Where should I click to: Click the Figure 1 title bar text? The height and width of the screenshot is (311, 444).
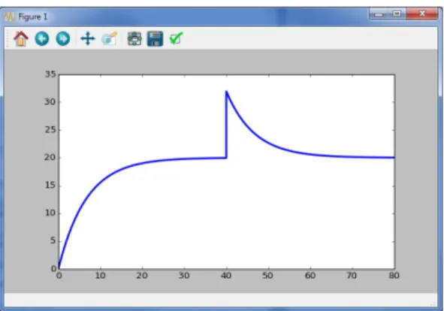point(33,17)
